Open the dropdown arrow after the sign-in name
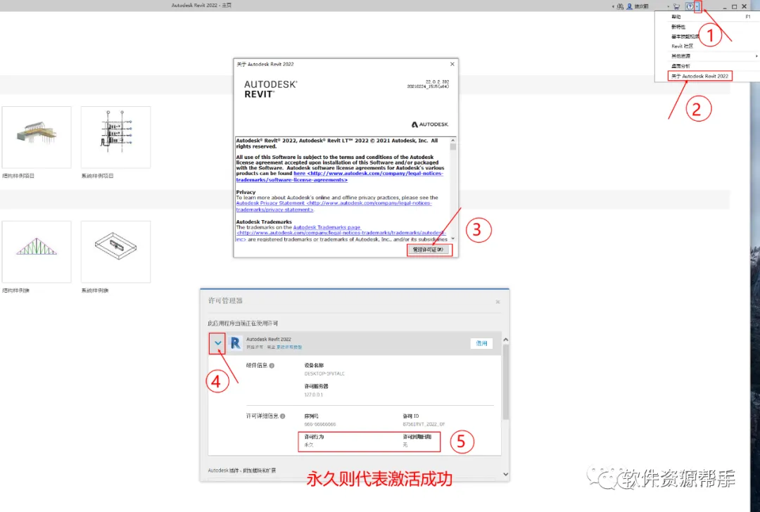Screen dimensions: 760x512 point(669,7)
